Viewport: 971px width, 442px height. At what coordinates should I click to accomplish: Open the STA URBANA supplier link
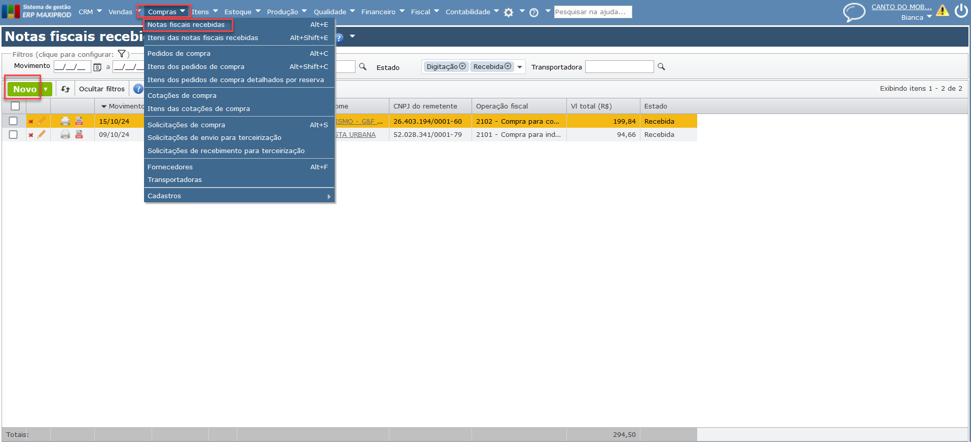tap(355, 135)
